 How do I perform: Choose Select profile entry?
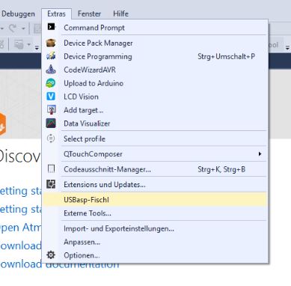(x=155, y=139)
